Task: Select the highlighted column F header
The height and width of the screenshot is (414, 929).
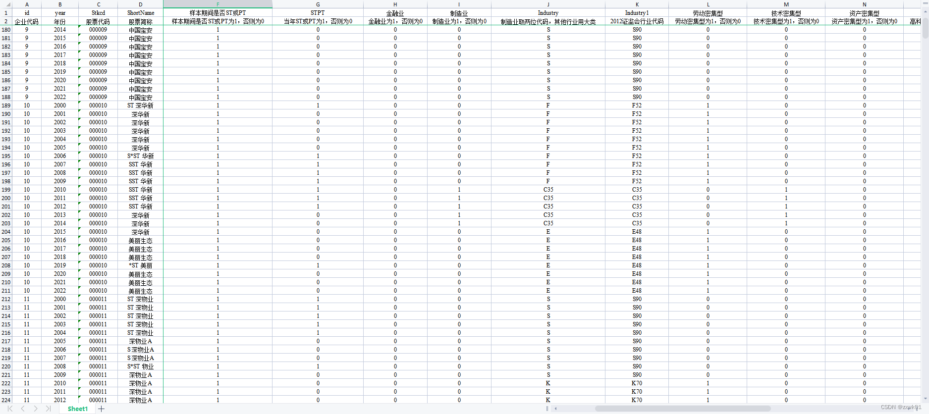Action: [218, 4]
